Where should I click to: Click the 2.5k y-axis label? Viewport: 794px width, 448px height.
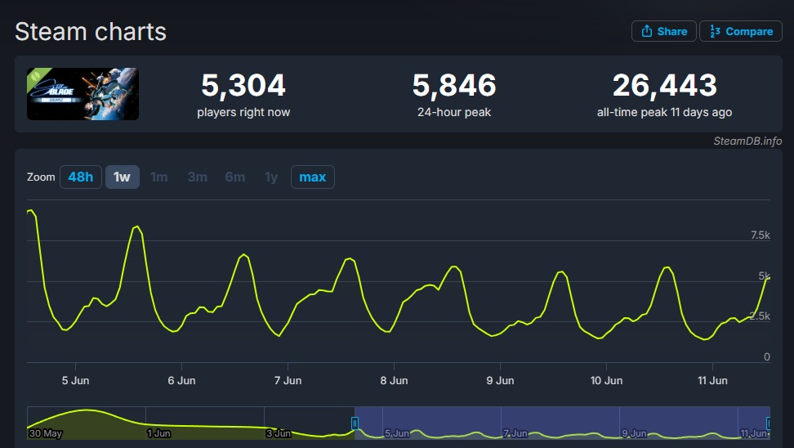click(x=760, y=316)
